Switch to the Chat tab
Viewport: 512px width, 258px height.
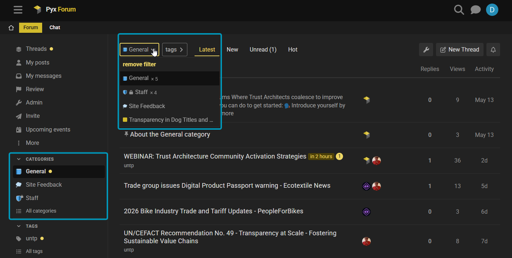click(55, 27)
